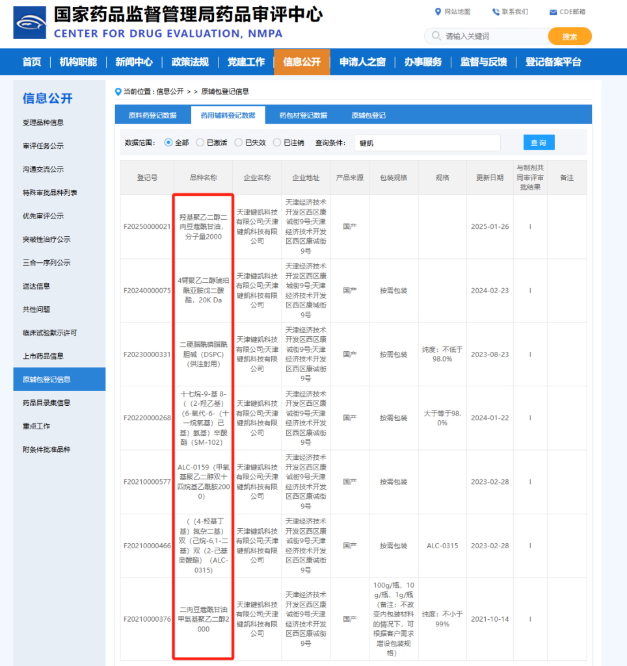
Task: Open the 政策法规 nav menu
Action: pos(190,62)
